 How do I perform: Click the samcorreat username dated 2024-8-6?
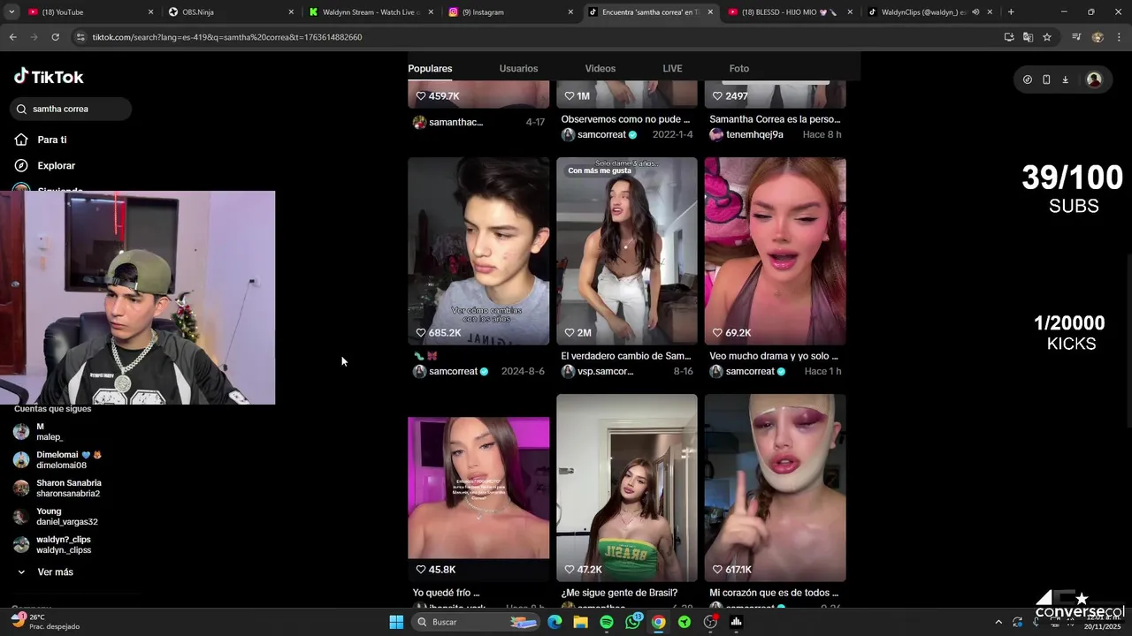click(x=453, y=372)
